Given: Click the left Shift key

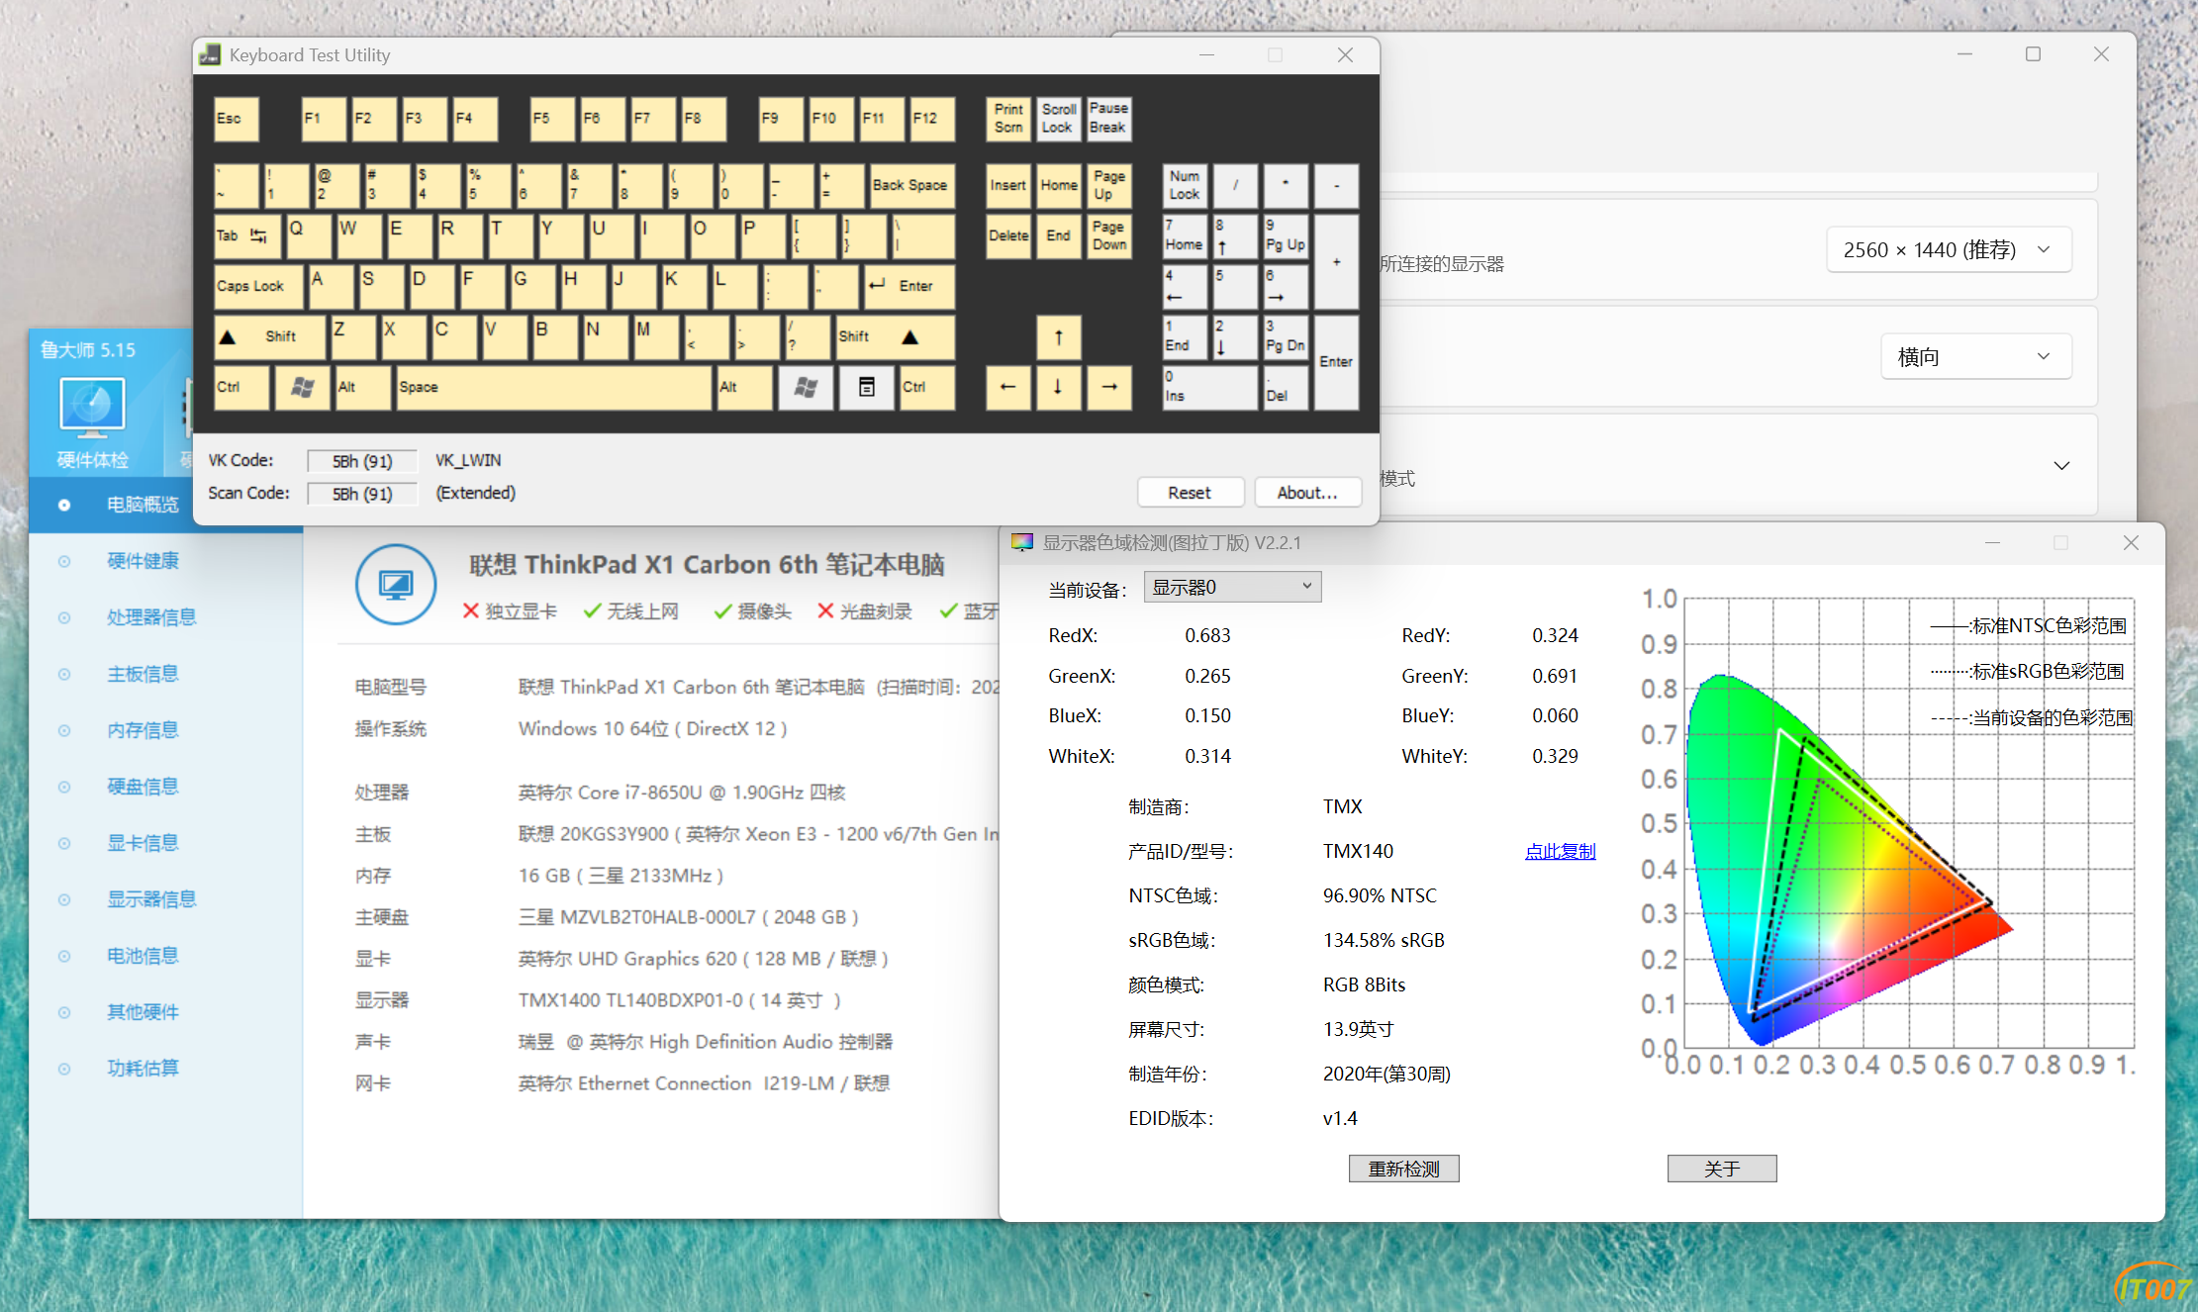Looking at the screenshot, I should coord(269,337).
